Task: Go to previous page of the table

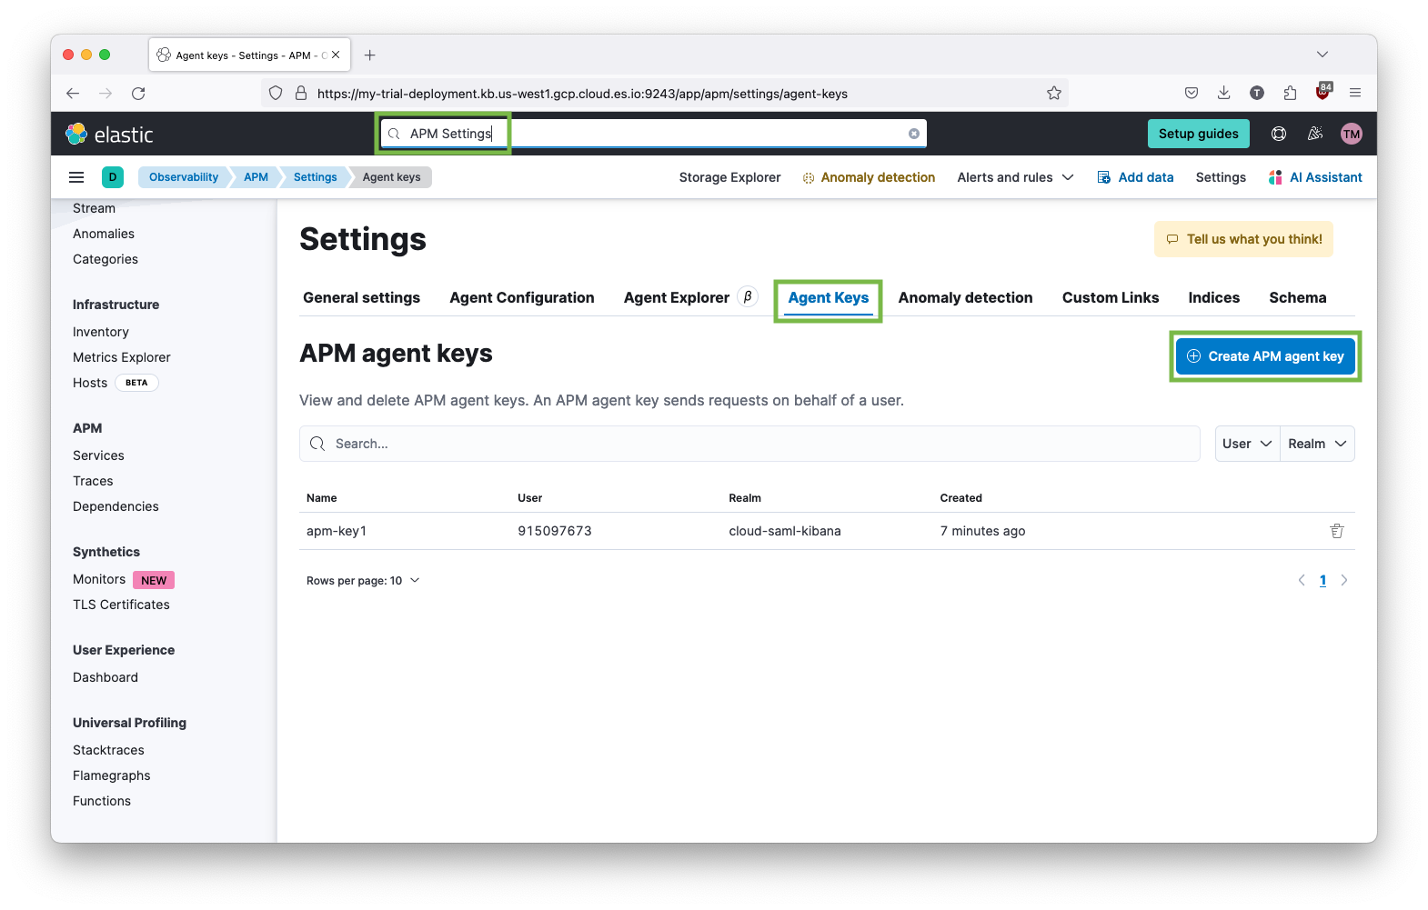Action: coord(1302,580)
